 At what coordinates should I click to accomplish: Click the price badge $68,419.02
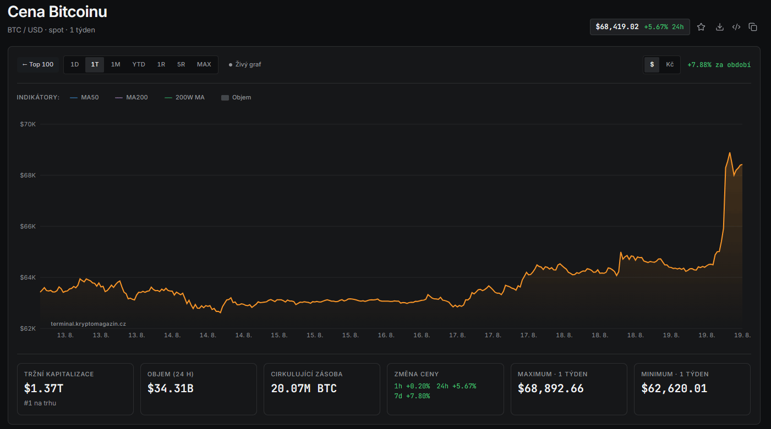[639, 27]
